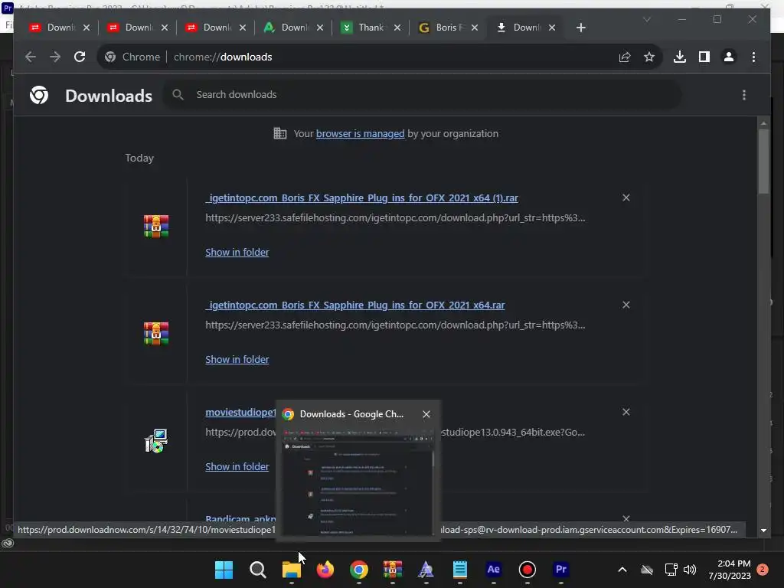784x588 pixels.
Task: Switch to Premiere Pro from taskbar
Action: click(561, 570)
